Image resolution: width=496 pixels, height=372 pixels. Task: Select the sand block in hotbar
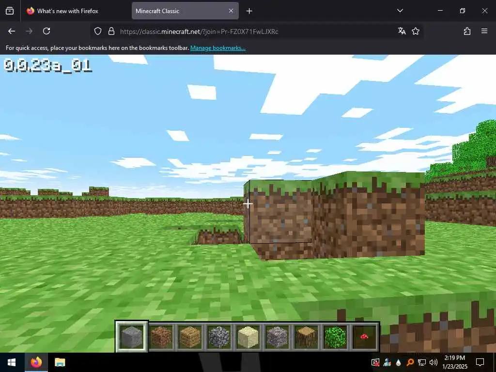(248, 337)
